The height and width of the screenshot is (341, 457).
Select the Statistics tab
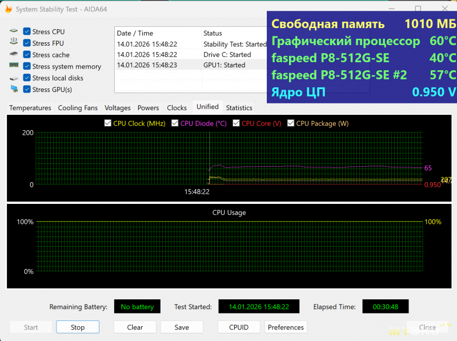coord(239,108)
